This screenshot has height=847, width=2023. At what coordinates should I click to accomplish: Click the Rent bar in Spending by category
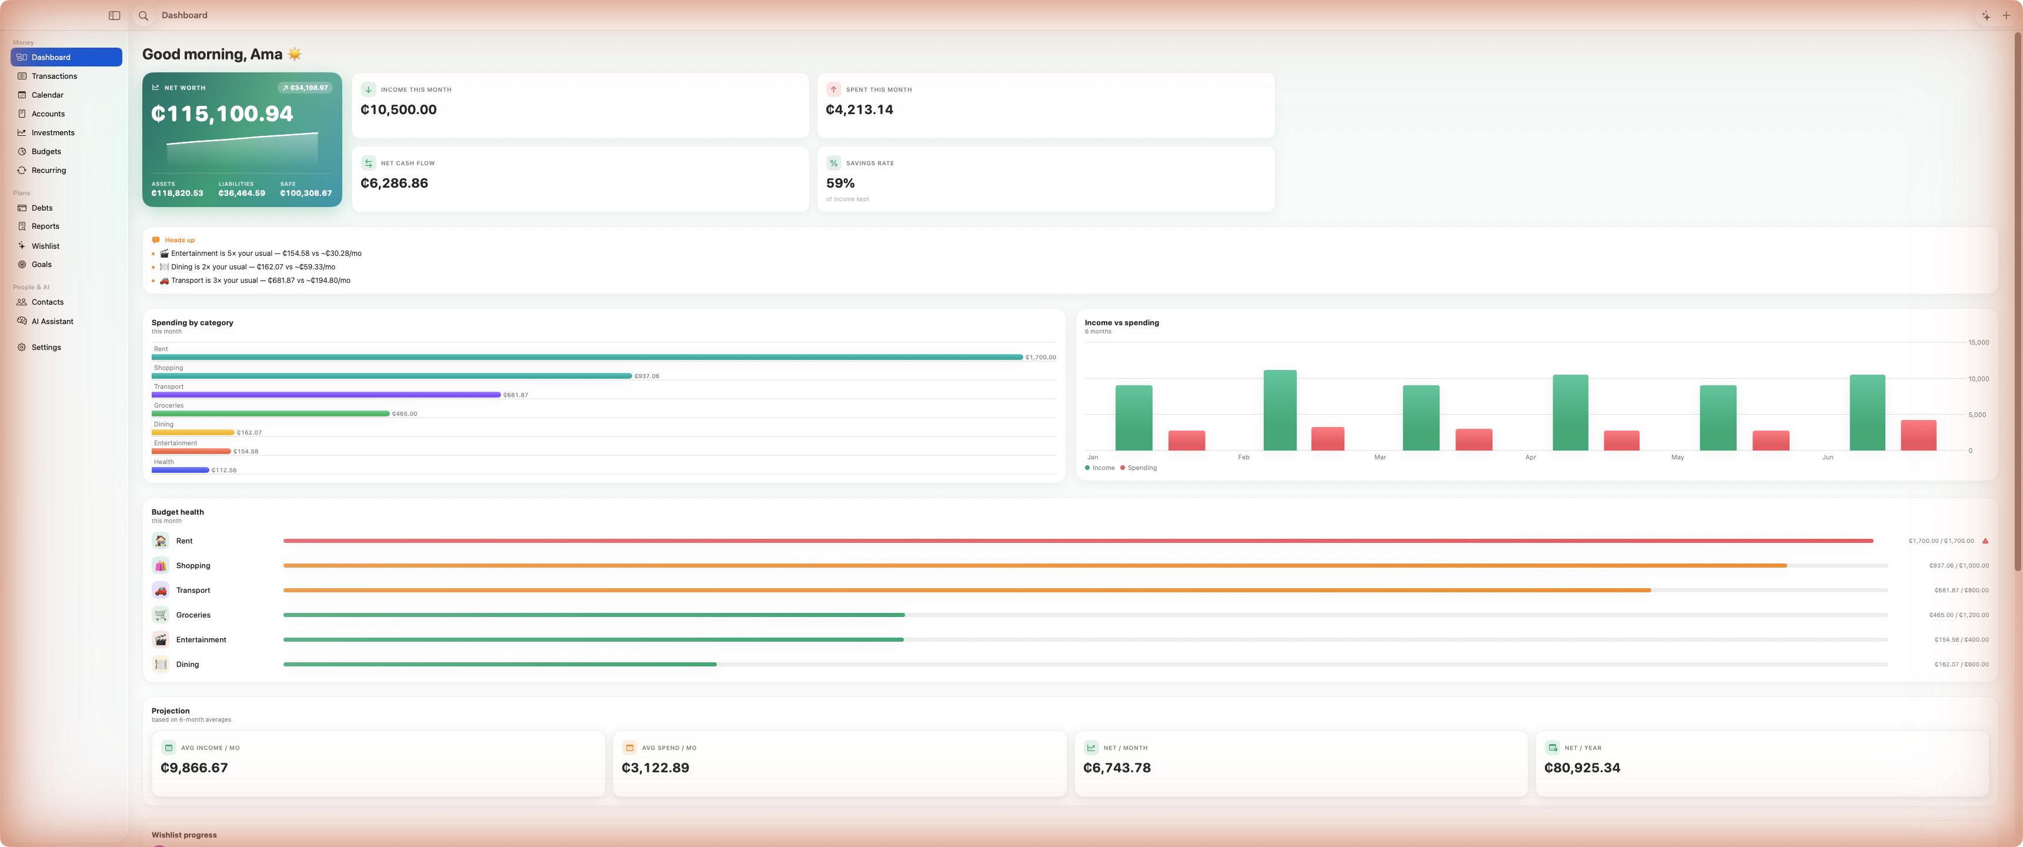click(x=587, y=358)
